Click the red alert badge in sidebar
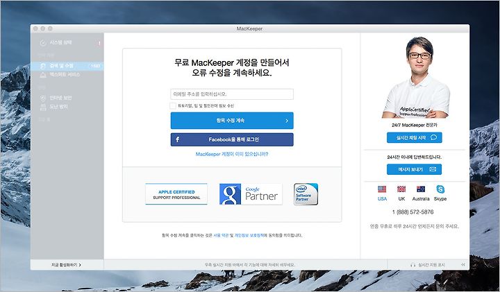The image size is (500, 292). coord(99,43)
